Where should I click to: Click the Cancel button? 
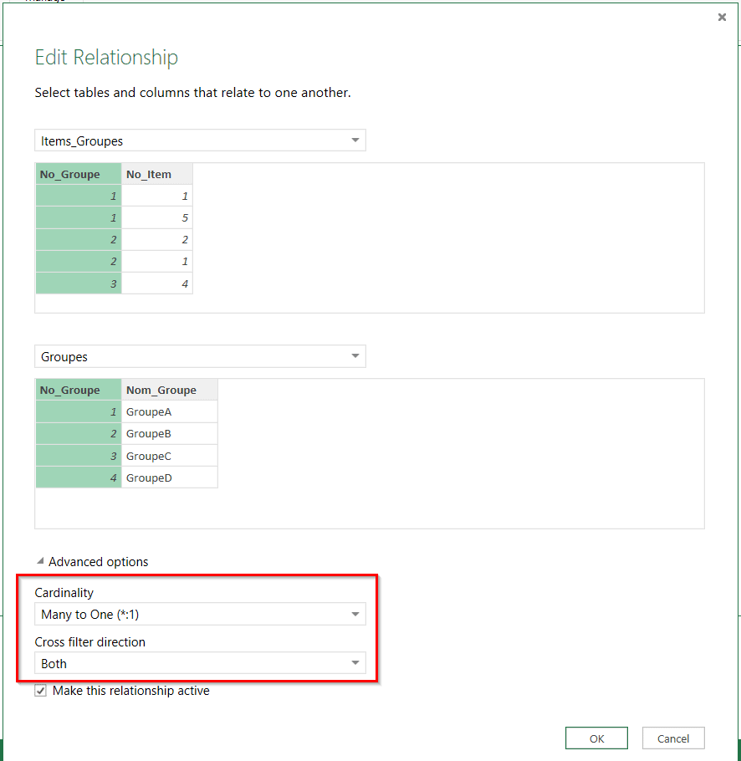pyautogui.click(x=672, y=738)
